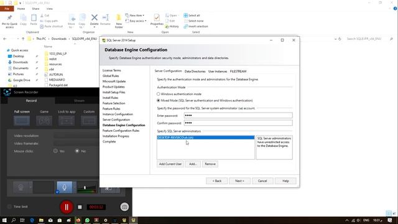398x224 pixels.
Task: Set Mouse clicks to No
Action: [x=77, y=151]
